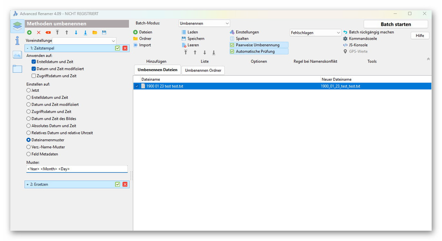Open GPS-Werte tool
The image size is (442, 241).
(355, 51)
